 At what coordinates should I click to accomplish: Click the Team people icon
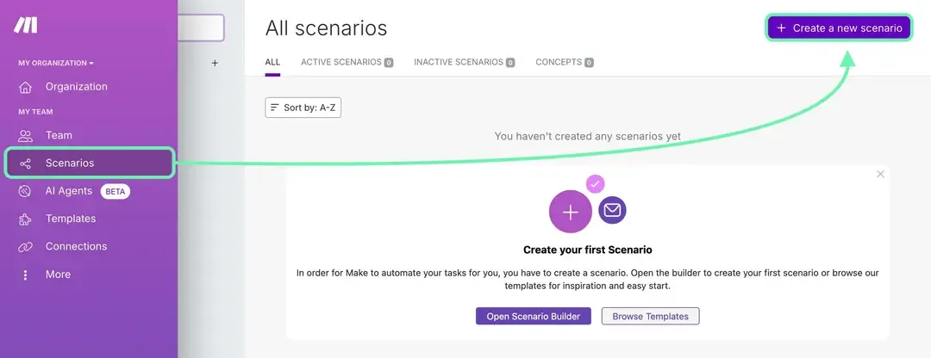pyautogui.click(x=26, y=136)
